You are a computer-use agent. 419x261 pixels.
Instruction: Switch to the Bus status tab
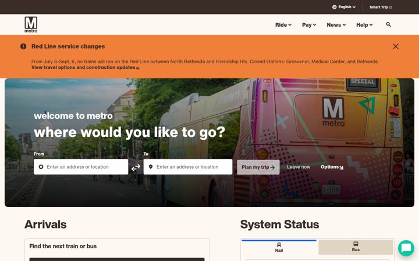coord(356,247)
